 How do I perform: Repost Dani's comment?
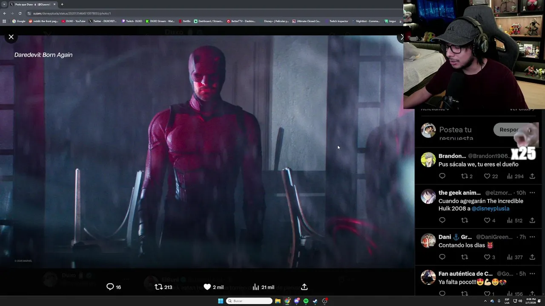(465, 257)
